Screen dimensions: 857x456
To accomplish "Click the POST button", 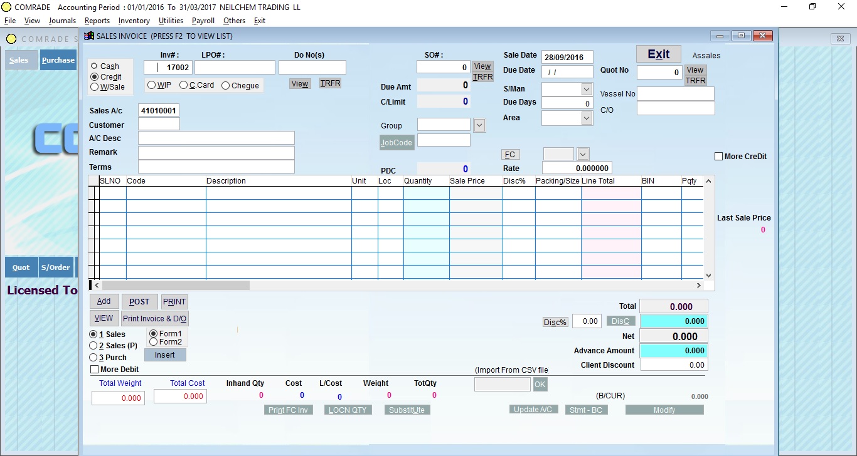I will 139,301.
